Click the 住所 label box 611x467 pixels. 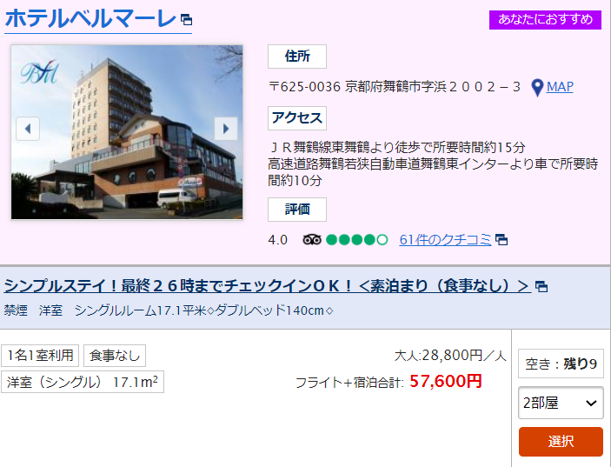coord(297,57)
